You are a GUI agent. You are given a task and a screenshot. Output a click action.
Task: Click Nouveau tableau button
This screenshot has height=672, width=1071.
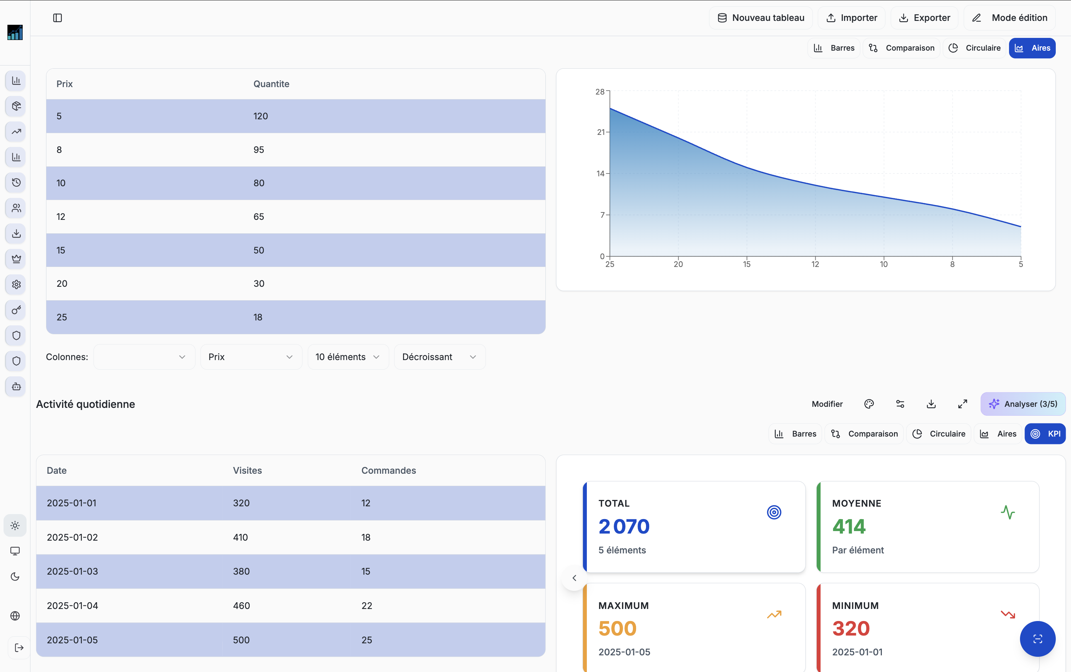[761, 18]
